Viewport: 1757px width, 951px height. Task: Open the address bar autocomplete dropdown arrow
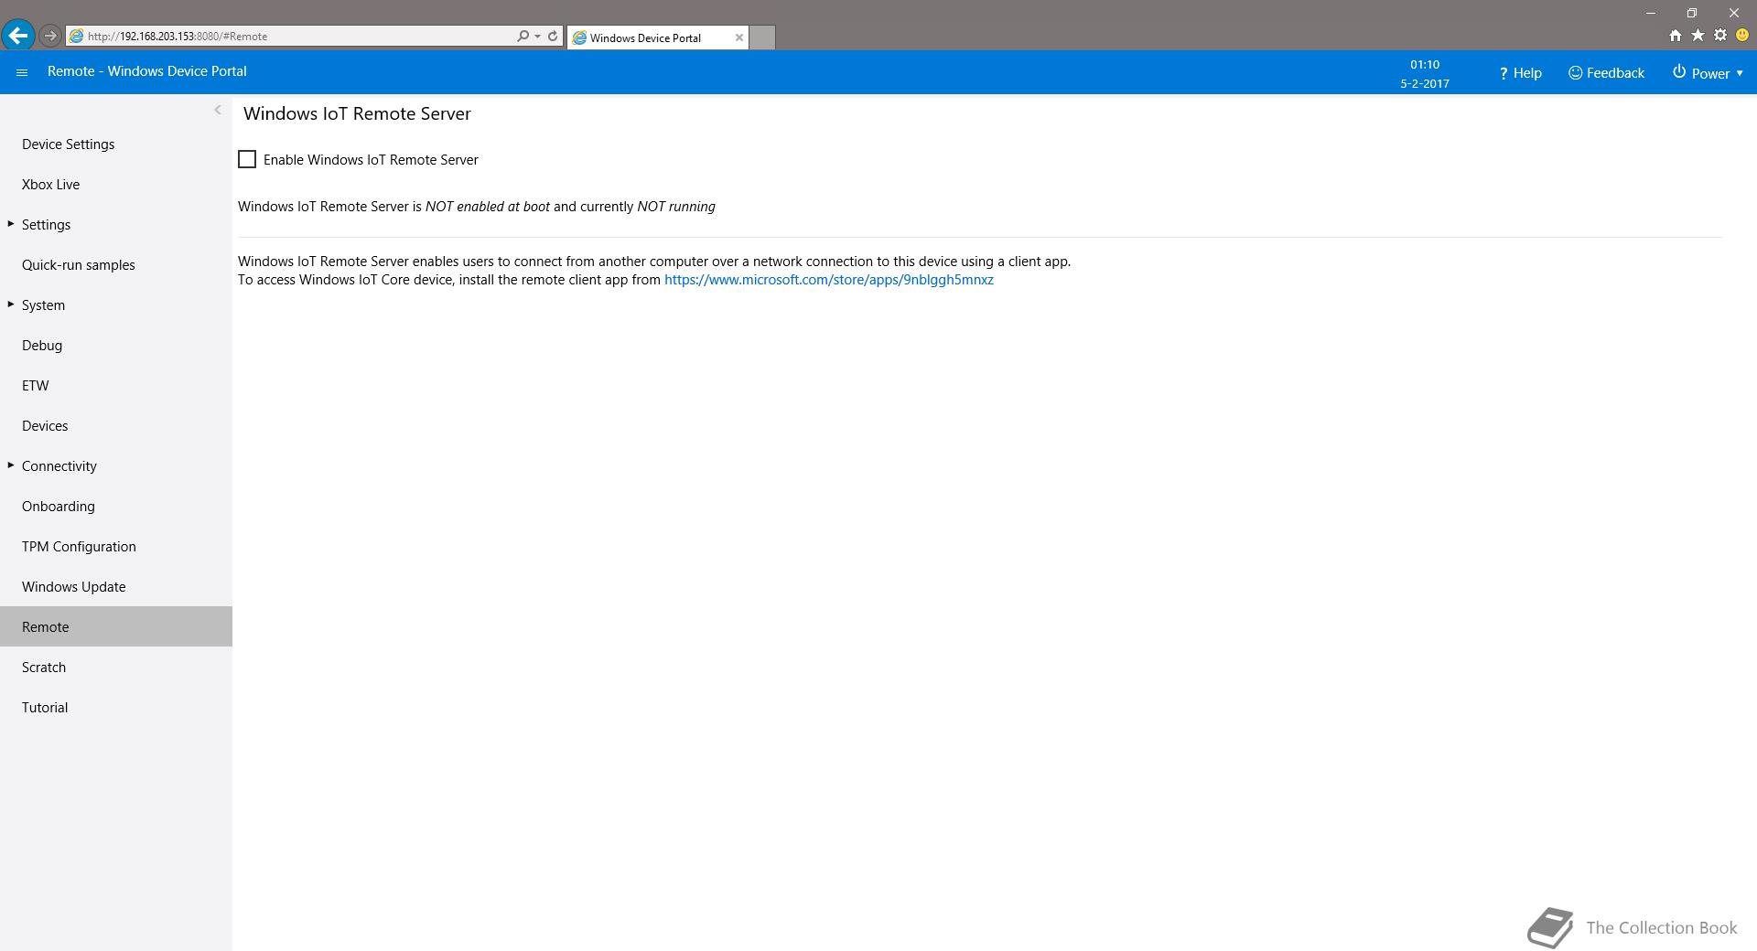(537, 37)
